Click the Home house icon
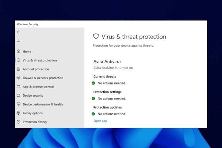 pos(18,51)
